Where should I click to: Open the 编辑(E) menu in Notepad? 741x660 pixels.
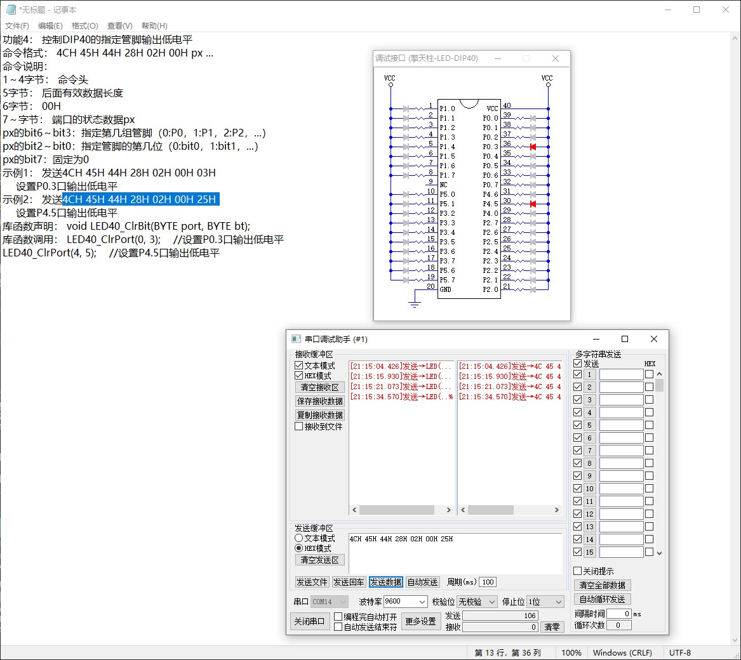point(50,25)
